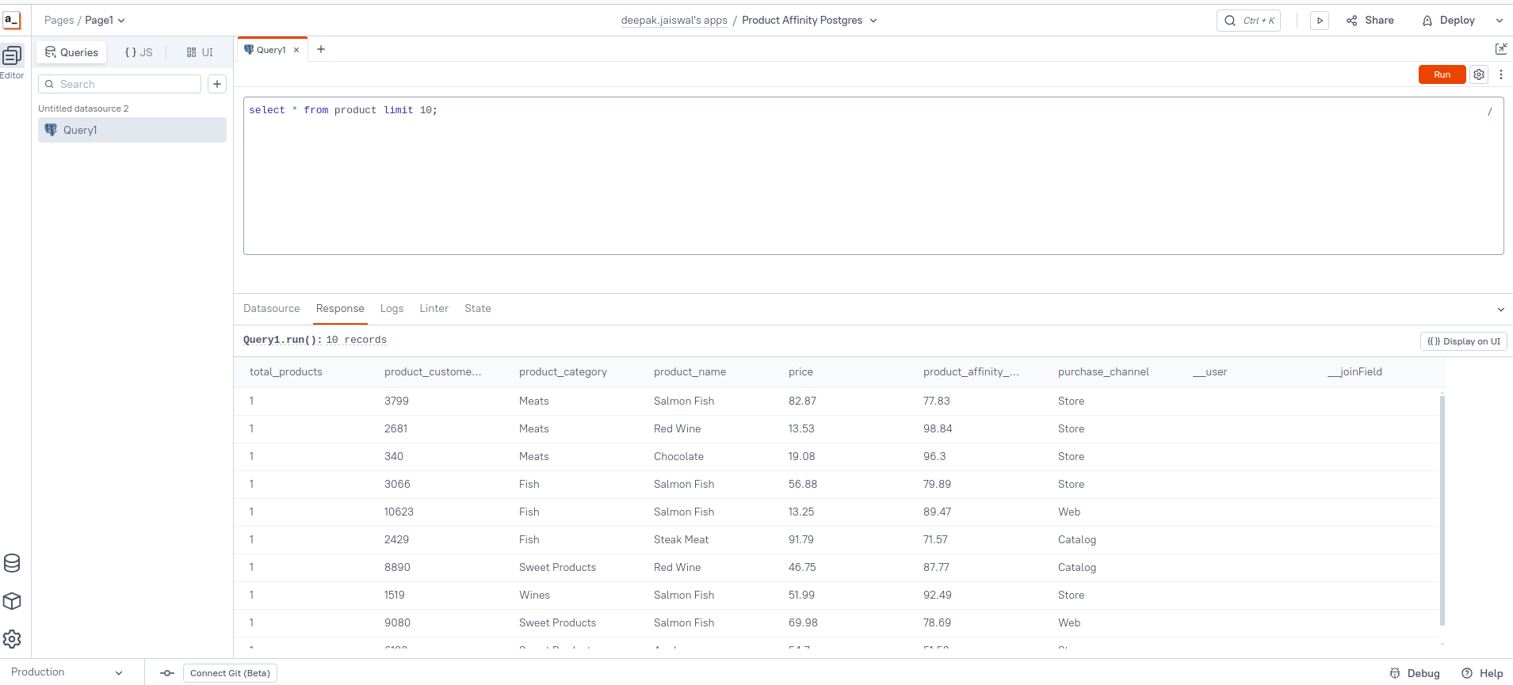The image size is (1513, 685).
Task: Open the app name dropdown chevron
Action: point(873,21)
